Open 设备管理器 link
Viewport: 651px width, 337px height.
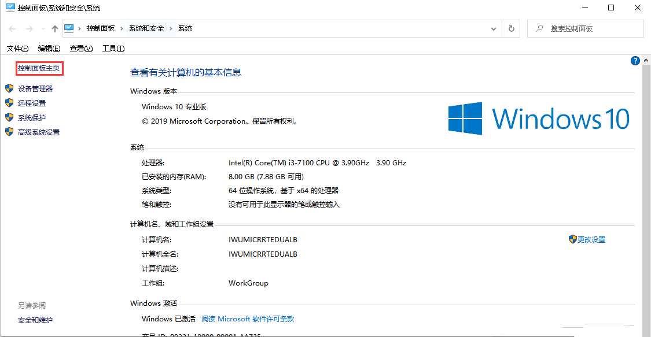click(x=35, y=88)
